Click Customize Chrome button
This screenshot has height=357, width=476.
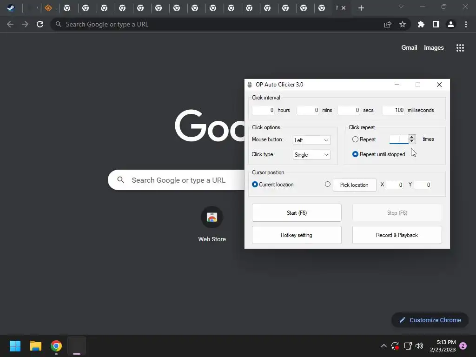430,320
